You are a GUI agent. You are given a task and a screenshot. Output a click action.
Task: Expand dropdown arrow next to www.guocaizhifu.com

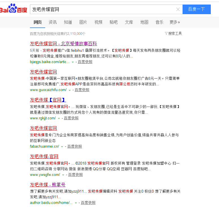click(x=70, y=90)
